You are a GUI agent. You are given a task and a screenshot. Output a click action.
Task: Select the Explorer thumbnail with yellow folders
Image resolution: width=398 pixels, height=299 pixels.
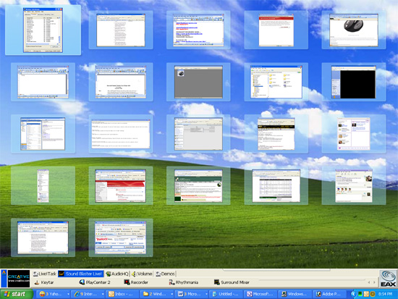coord(276,82)
